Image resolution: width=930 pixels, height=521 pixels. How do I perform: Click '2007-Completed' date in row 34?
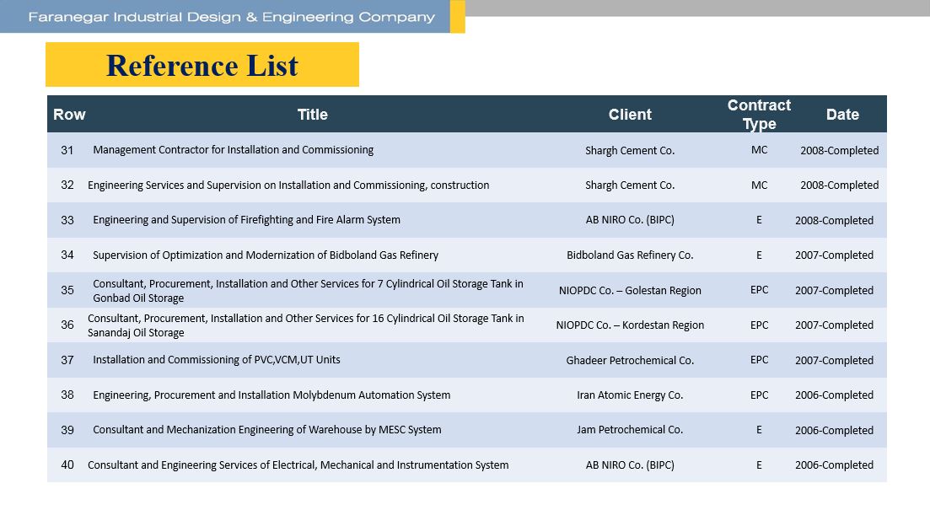click(834, 255)
